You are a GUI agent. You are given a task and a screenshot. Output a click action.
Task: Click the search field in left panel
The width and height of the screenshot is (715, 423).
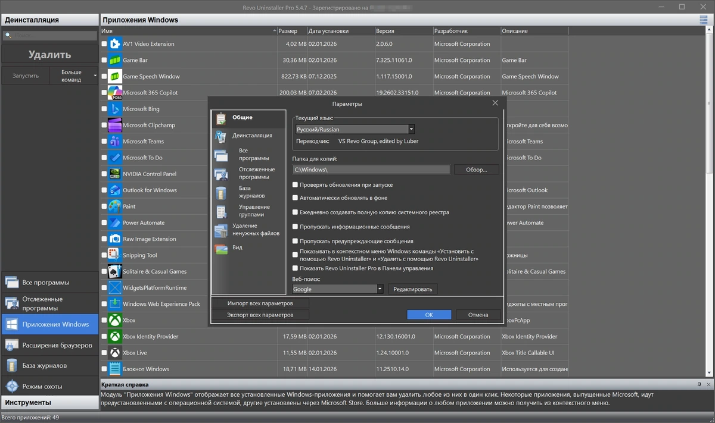tap(49, 36)
